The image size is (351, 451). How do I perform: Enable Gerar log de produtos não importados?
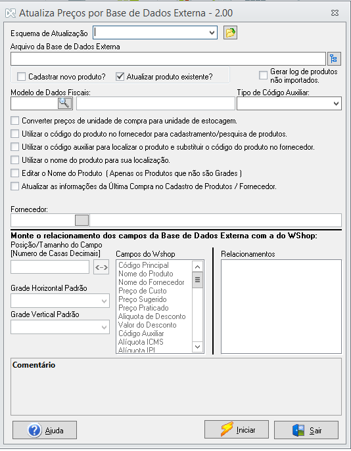coord(263,75)
